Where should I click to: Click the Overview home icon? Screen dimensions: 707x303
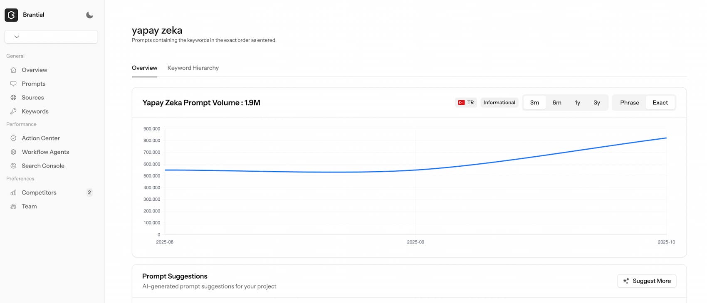(13, 70)
